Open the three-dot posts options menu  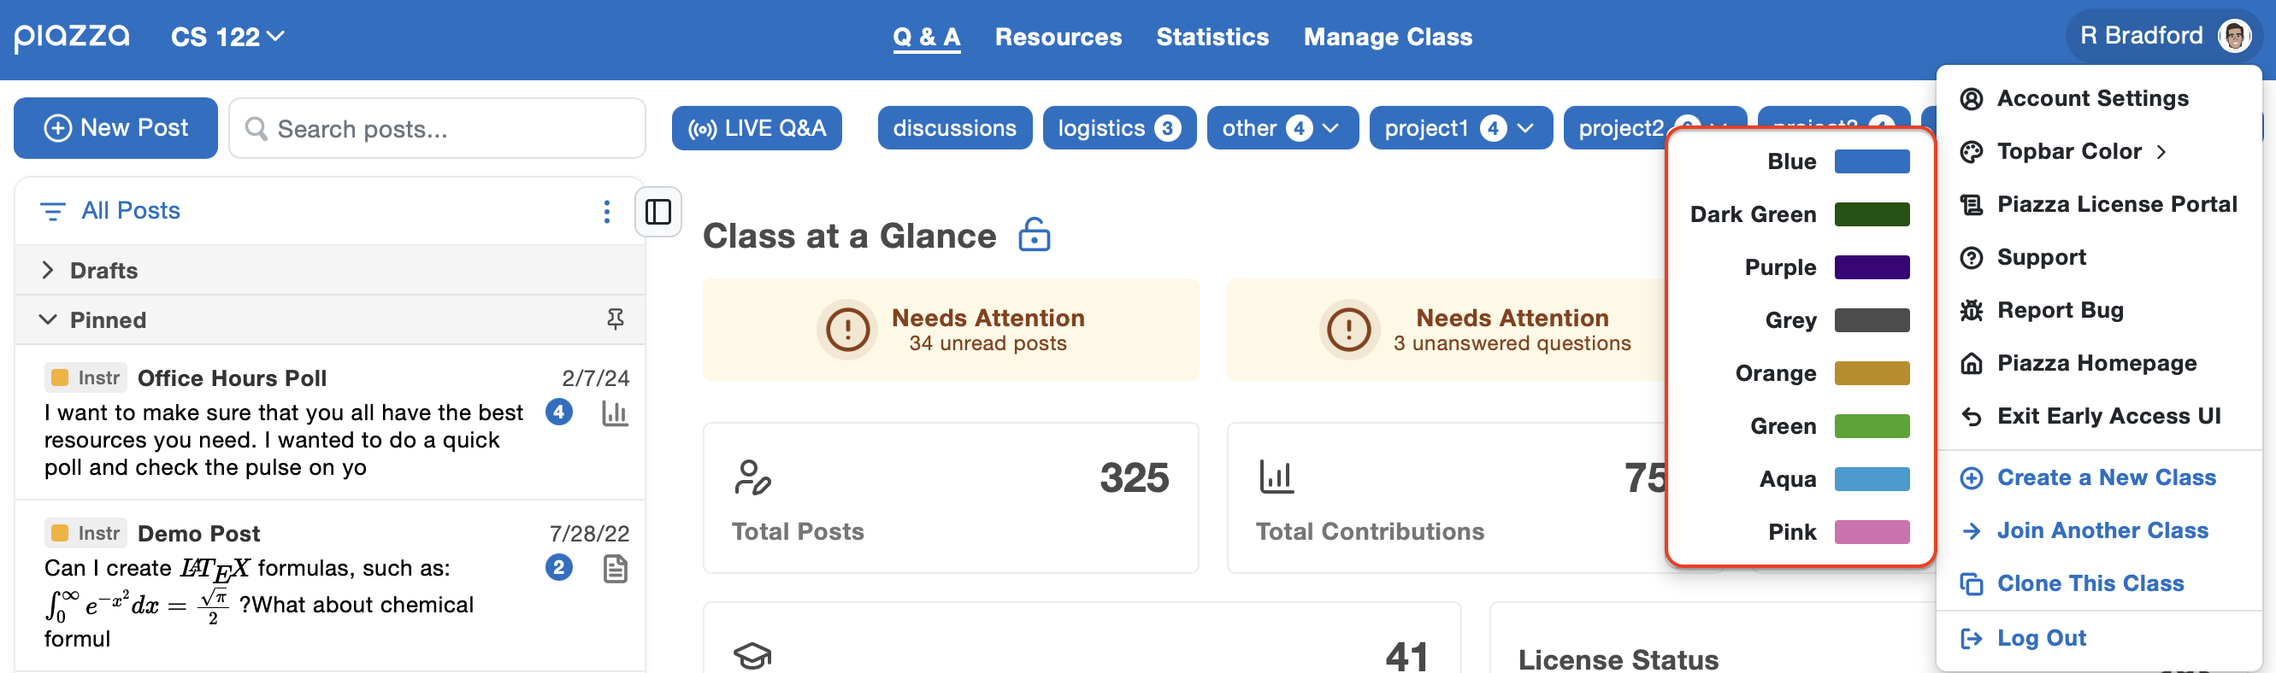click(606, 212)
